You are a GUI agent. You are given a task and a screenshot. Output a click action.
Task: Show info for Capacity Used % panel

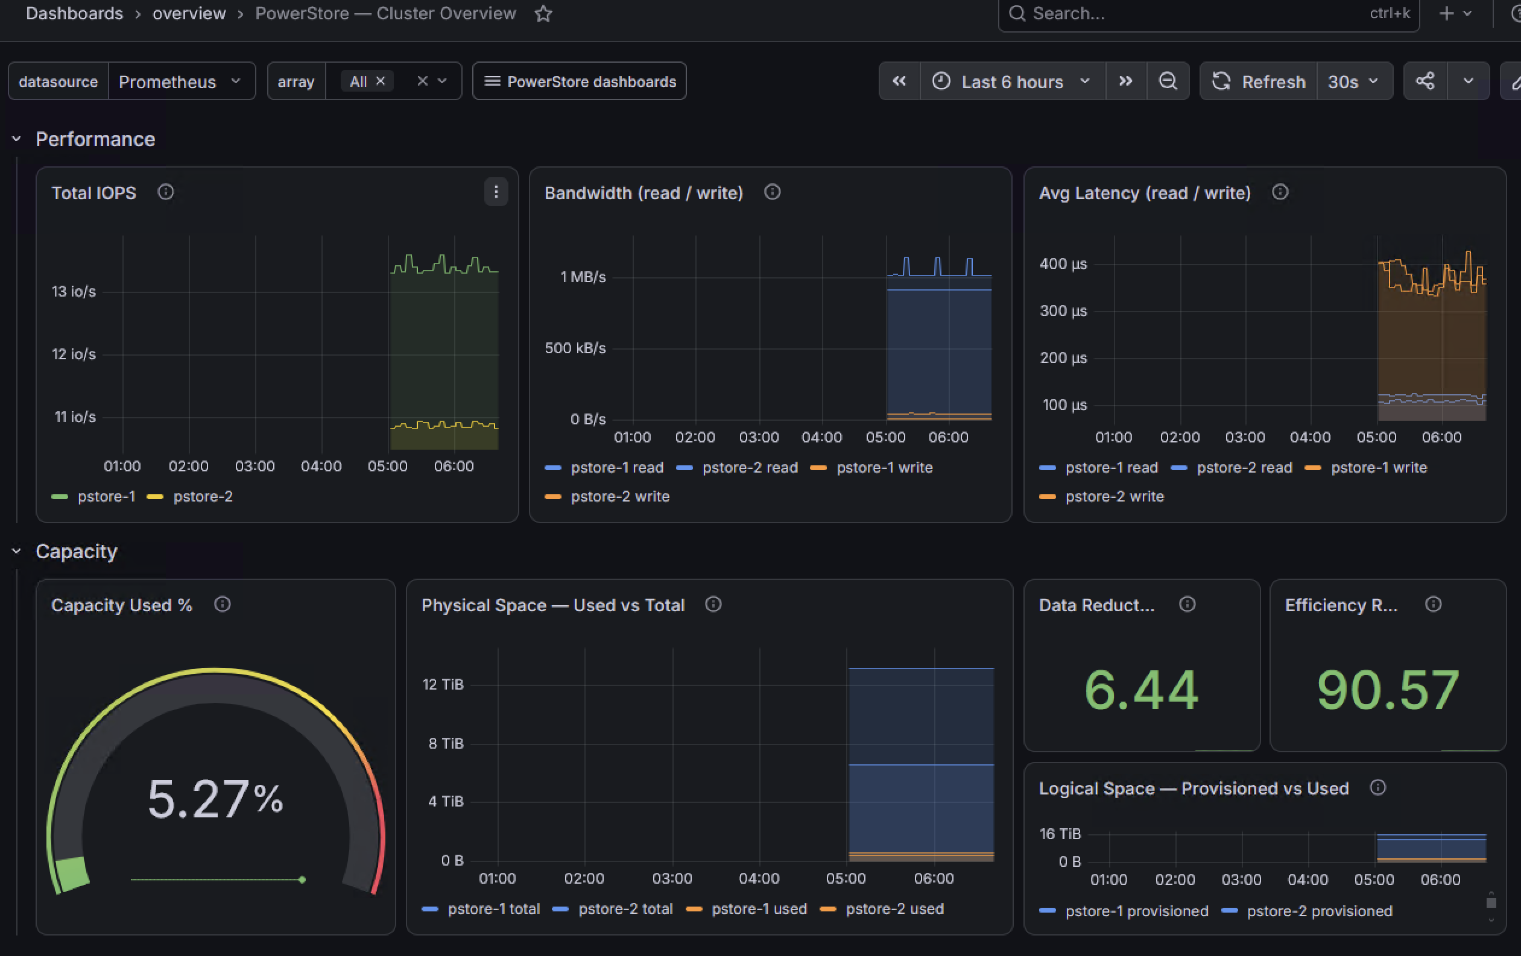pos(223,605)
